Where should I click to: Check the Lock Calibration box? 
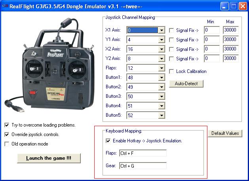(x=171, y=71)
